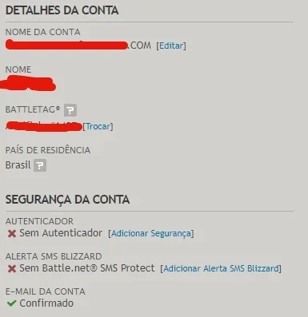Screen dimensions: 308x317
Task: Click the Trocar link for BattleTag
Action: pyautogui.click(x=98, y=126)
